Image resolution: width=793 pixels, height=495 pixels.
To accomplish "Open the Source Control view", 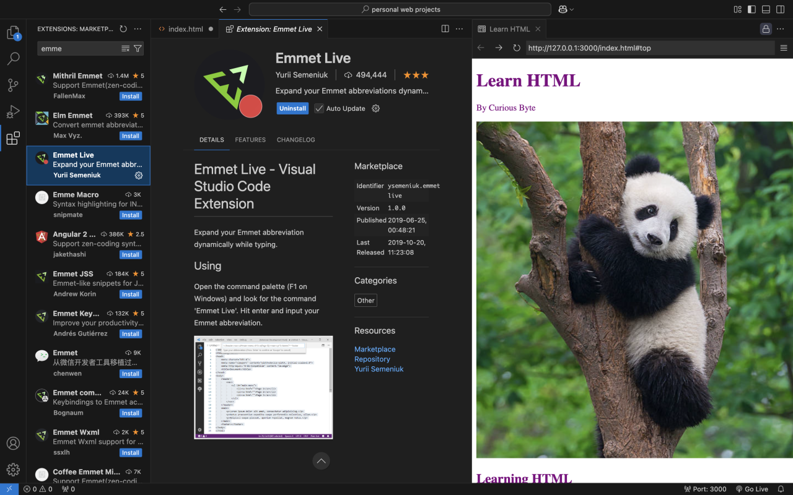I will tap(13, 85).
